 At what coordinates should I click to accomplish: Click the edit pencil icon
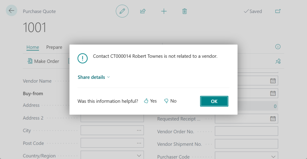point(122,11)
